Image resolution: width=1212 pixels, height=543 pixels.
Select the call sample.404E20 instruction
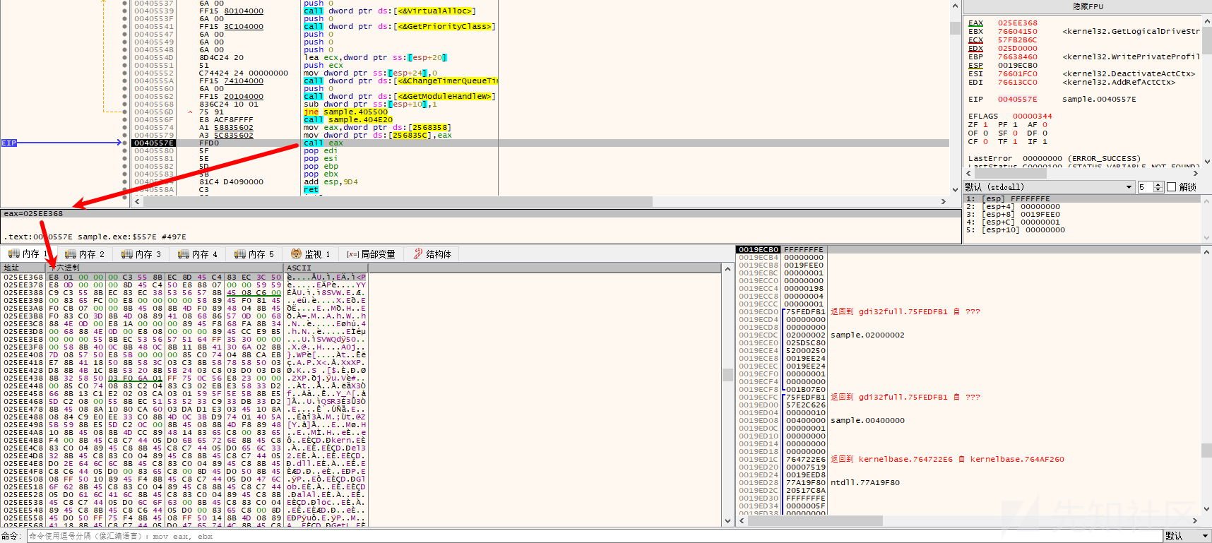(540, 120)
